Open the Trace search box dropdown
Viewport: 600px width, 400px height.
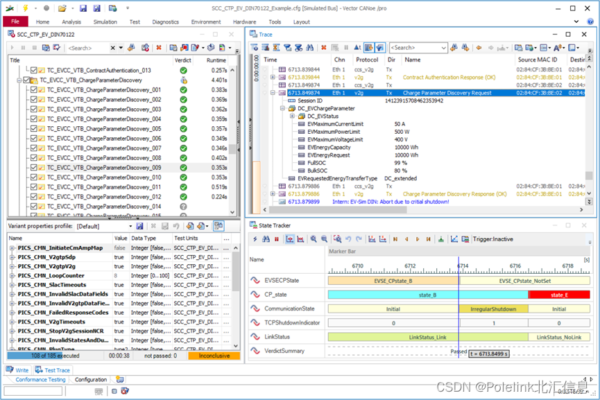(x=443, y=48)
